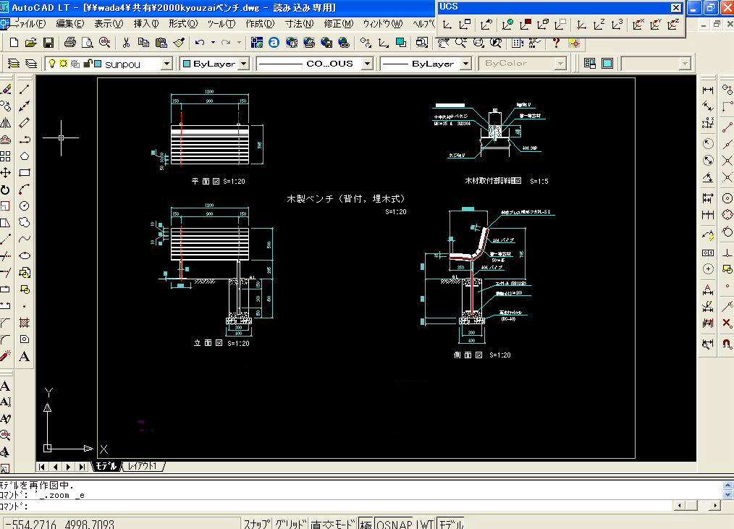734x529 pixels.
Task: Select the Ellipse draw tool
Action: click(x=25, y=255)
